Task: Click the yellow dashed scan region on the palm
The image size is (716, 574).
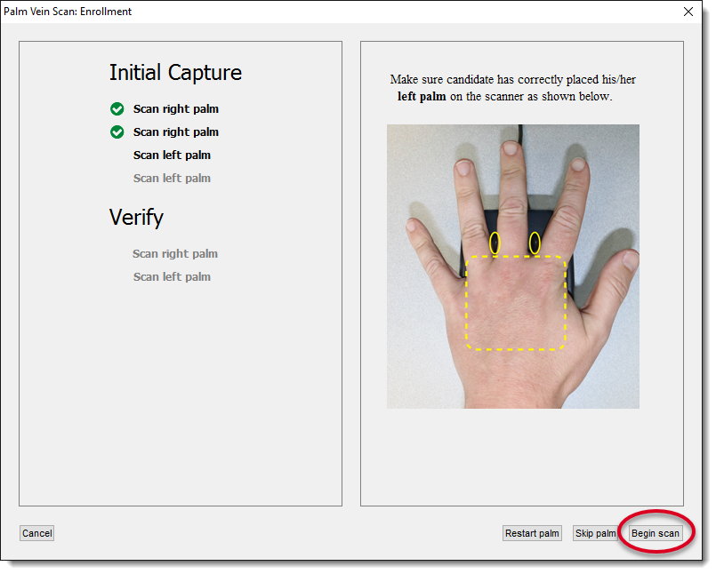Action: pyautogui.click(x=514, y=302)
